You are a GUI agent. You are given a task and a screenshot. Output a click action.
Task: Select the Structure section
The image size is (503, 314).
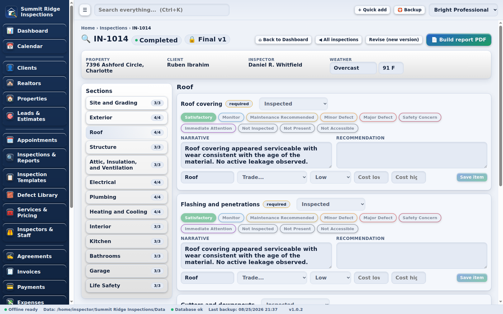127,147
